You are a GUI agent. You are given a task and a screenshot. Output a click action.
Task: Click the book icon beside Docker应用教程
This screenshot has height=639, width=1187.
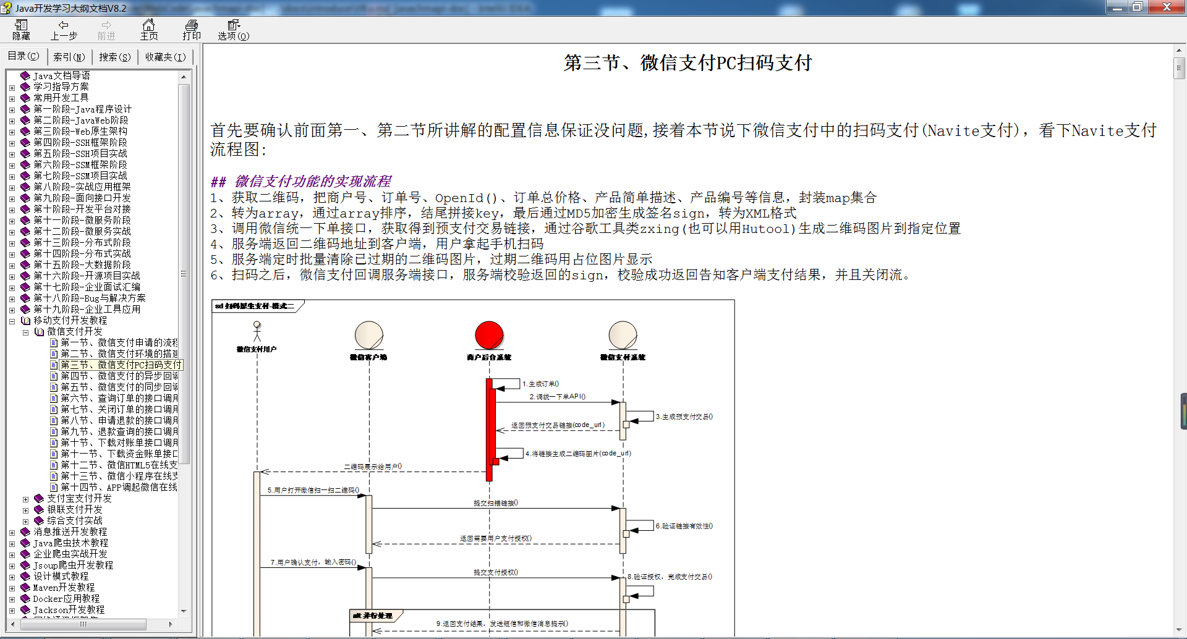pyautogui.click(x=25, y=599)
